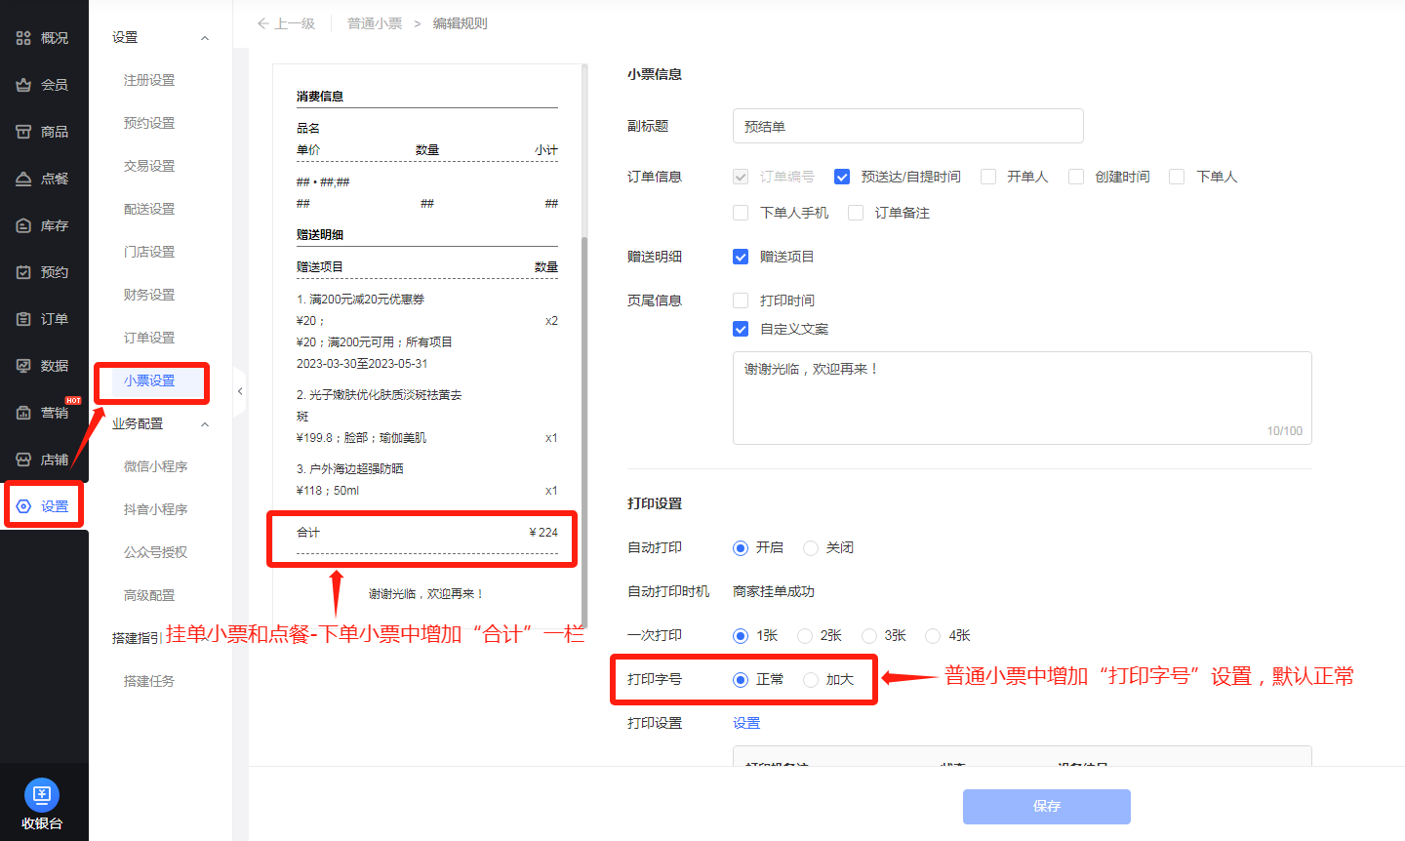Open the 营销 marketing icon
The width and height of the screenshot is (1405, 841).
point(23,413)
